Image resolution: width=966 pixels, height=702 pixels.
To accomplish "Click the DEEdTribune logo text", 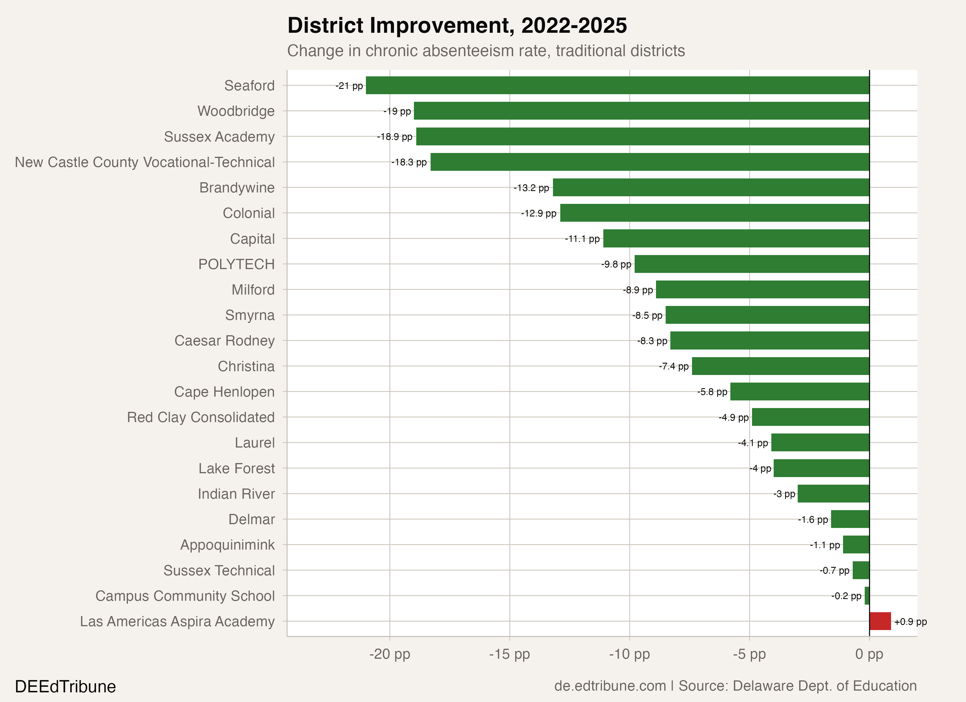I will click(65, 687).
